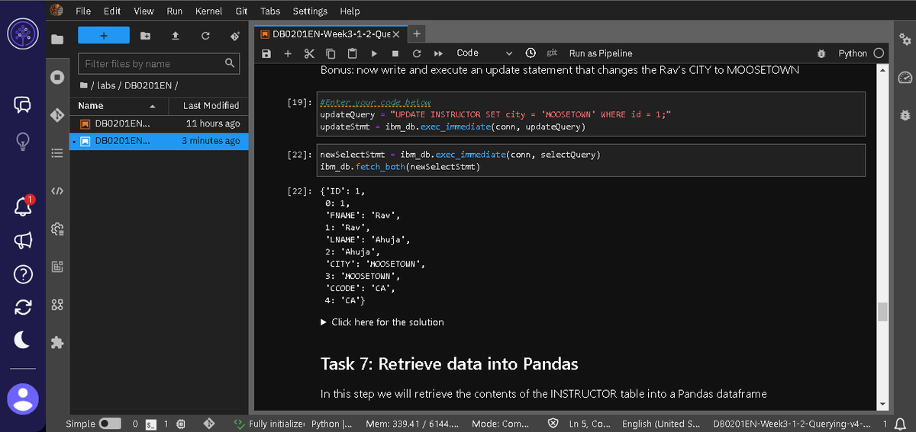Click the Mem: 339.41 status bar entry
Screen dimensions: 916x432
pos(412,424)
